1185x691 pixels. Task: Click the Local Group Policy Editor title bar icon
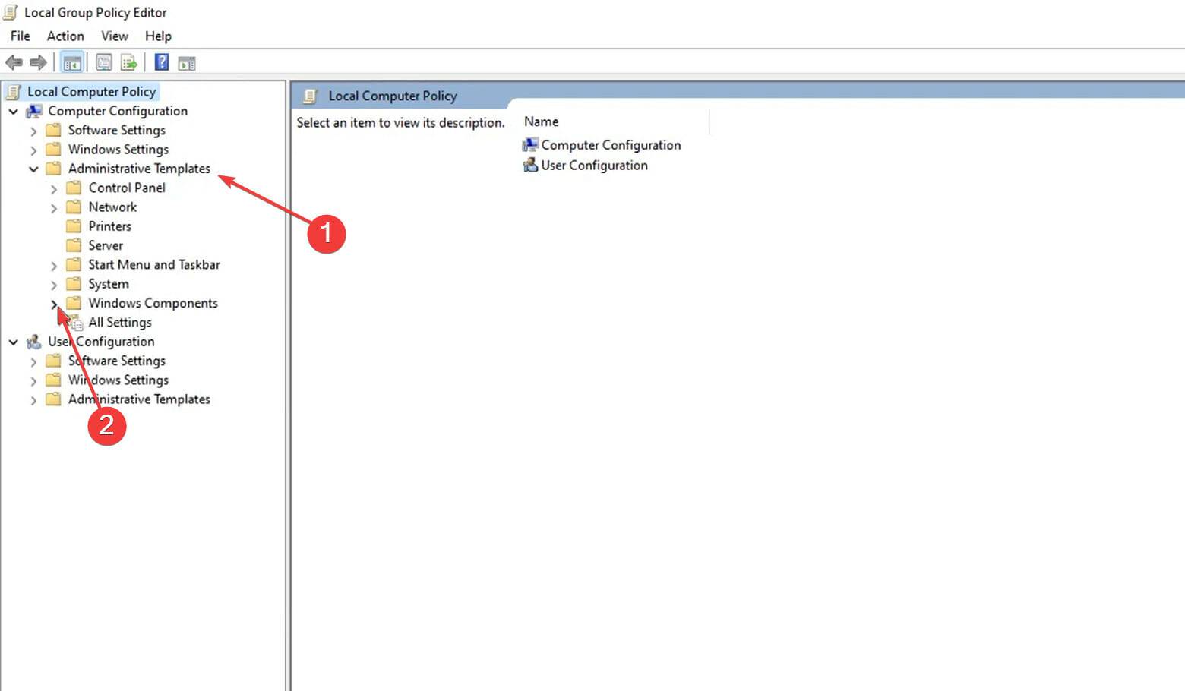click(x=10, y=11)
